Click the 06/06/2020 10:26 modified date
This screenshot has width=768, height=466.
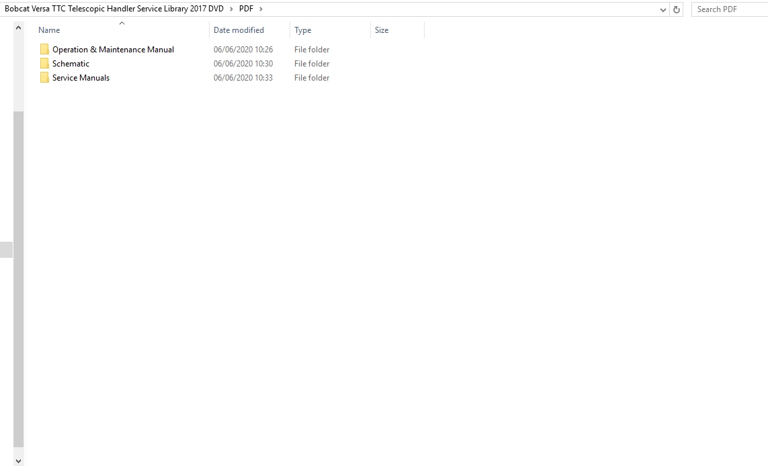(x=243, y=50)
